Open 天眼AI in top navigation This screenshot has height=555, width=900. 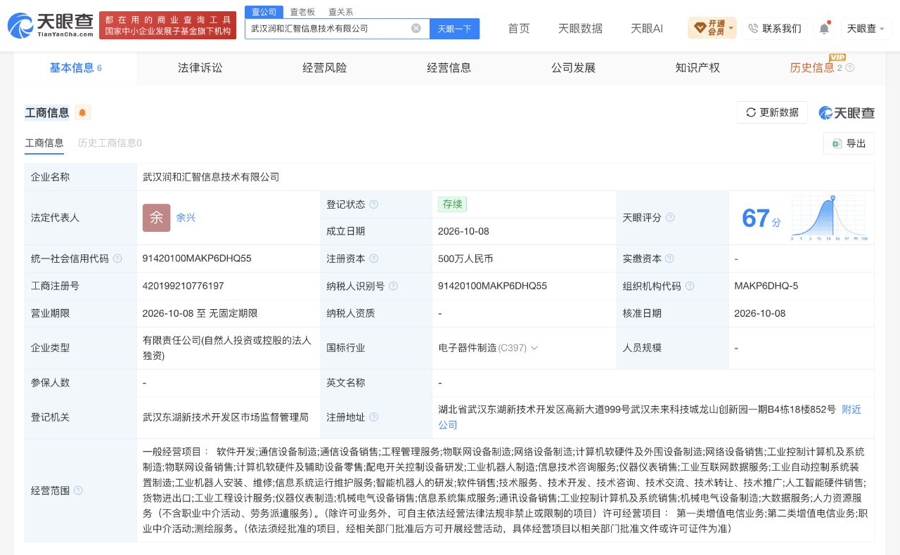point(647,29)
